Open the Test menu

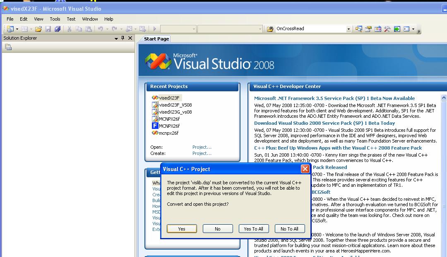(x=71, y=19)
